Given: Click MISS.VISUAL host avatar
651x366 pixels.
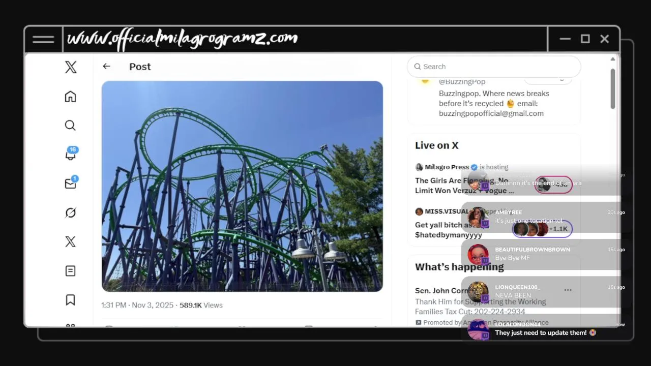Looking at the screenshot, I should pos(419,211).
